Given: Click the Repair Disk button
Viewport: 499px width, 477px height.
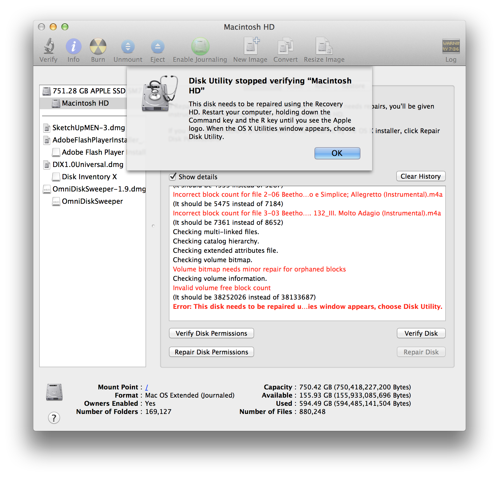Looking at the screenshot, I should tap(421, 352).
